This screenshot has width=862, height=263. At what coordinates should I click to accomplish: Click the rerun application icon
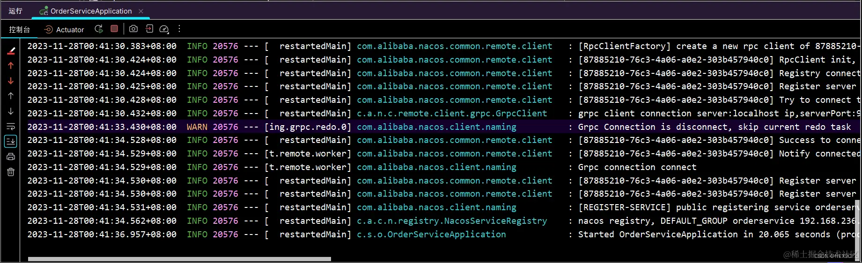[99, 29]
